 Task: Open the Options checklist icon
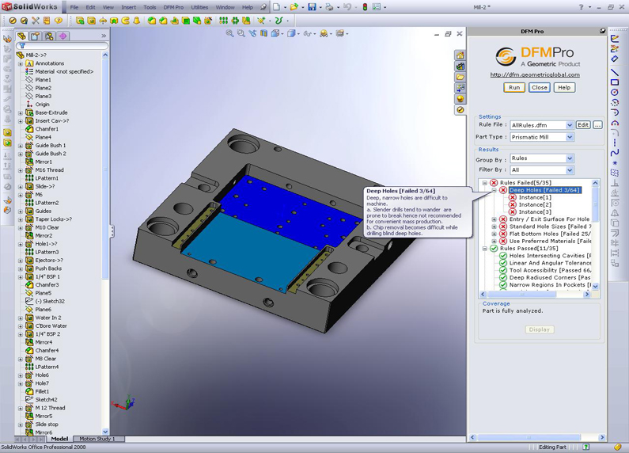click(x=377, y=7)
